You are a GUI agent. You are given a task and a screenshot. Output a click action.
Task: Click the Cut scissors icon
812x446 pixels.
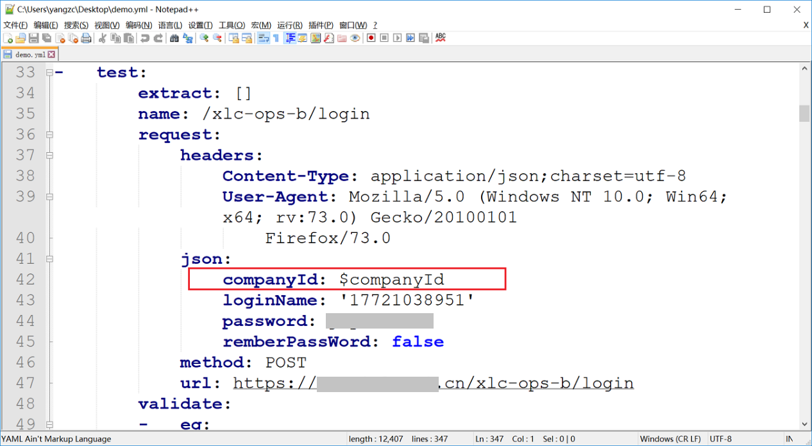pyautogui.click(x=103, y=39)
